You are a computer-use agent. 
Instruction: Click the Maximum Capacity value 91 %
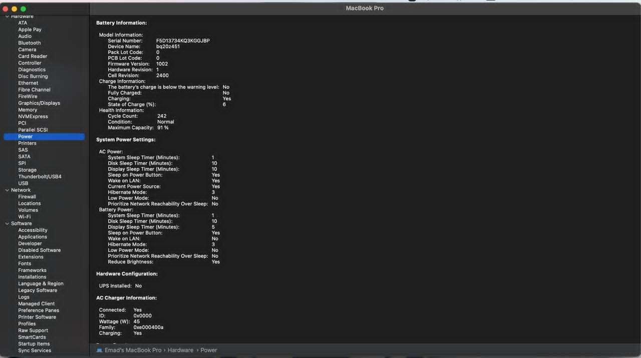pos(163,128)
